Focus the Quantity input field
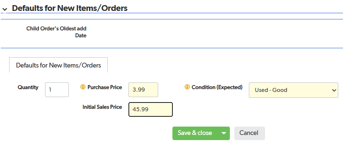 click(57, 90)
